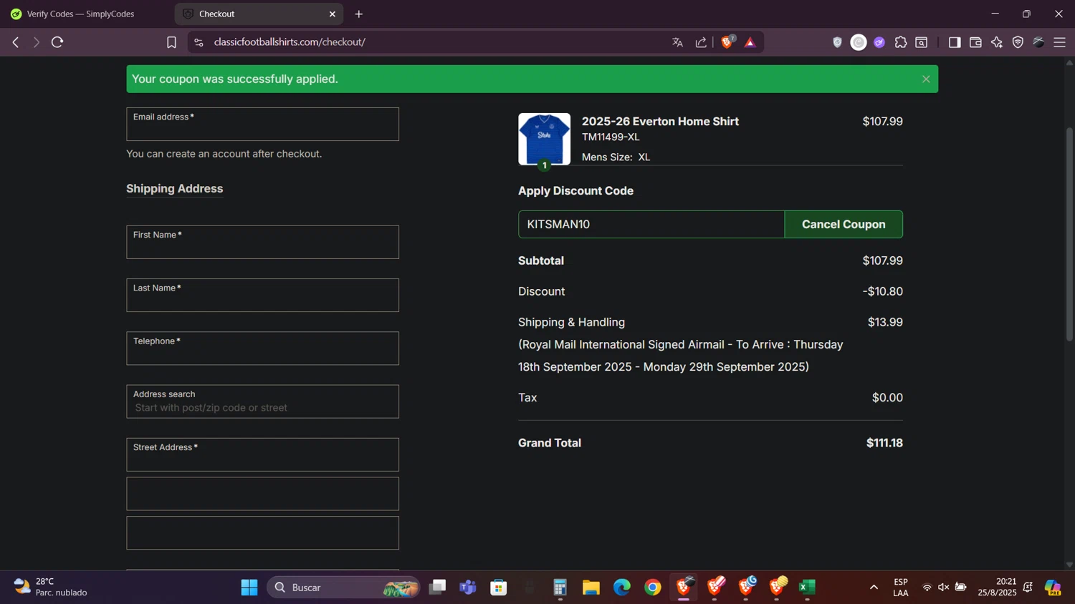The height and width of the screenshot is (604, 1075).
Task: Go back to the previous page
Action: (16, 42)
